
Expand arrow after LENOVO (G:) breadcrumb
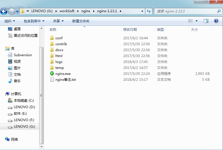coord(56,11)
